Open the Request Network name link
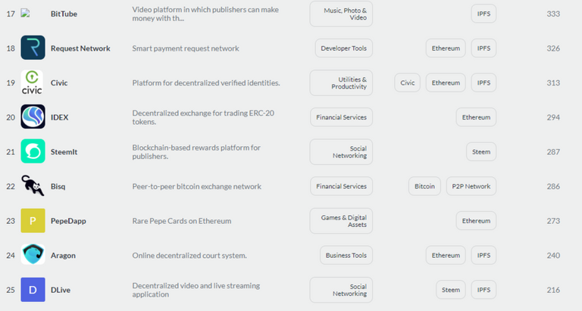This screenshot has width=582, height=311. (x=80, y=48)
